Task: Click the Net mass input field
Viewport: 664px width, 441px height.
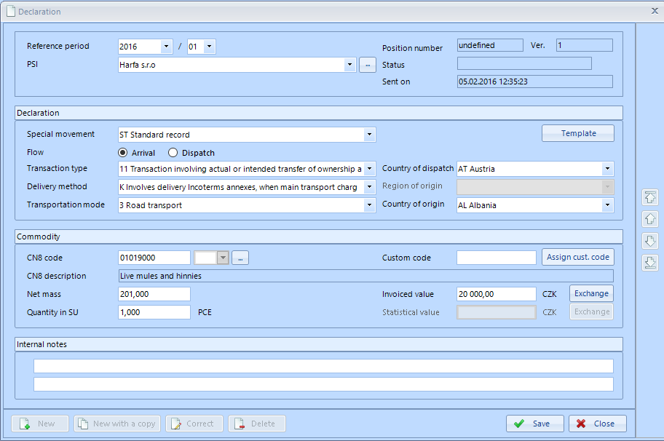Action: coord(154,294)
